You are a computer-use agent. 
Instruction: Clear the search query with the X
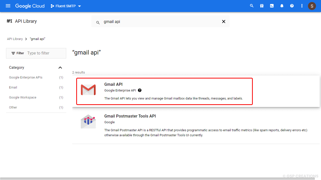(x=223, y=21)
